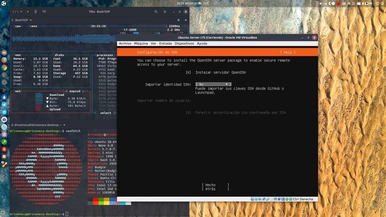Screen dimensions: 386x217
Task: Click the red color block under neofetch output
Action: [96, 202]
